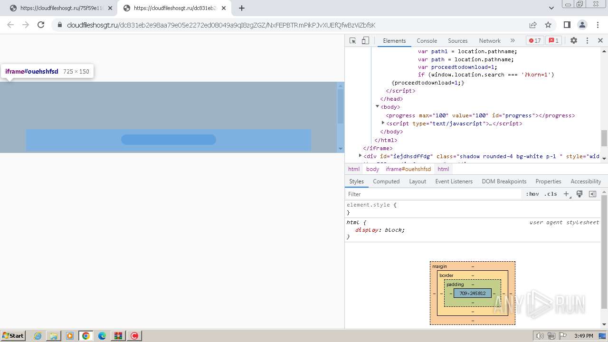Open the tab search dropdown
The height and width of the screenshot is (342, 608).
point(551,8)
